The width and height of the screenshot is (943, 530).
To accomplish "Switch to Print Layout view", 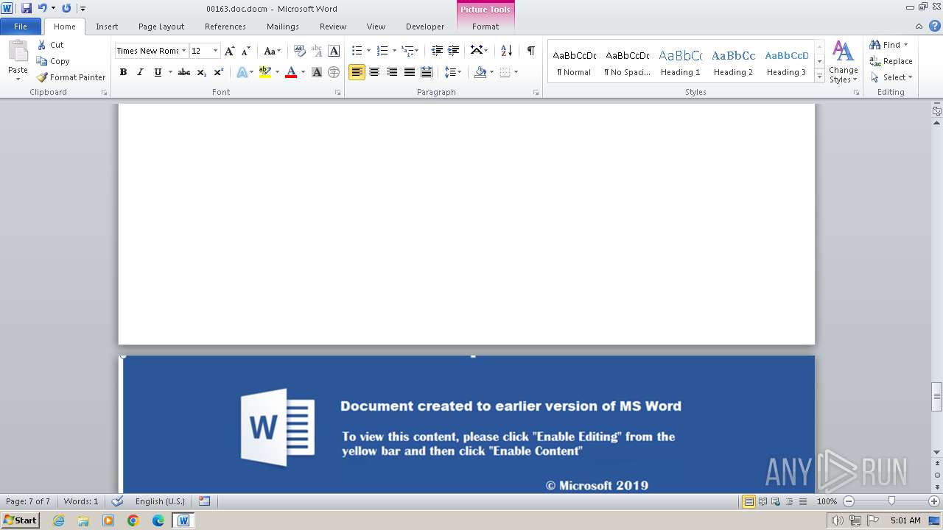I will [749, 501].
